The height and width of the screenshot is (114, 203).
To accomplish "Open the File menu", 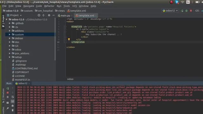I will [x=4, y=6].
